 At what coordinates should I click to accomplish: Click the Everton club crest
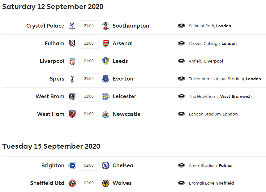point(105,79)
